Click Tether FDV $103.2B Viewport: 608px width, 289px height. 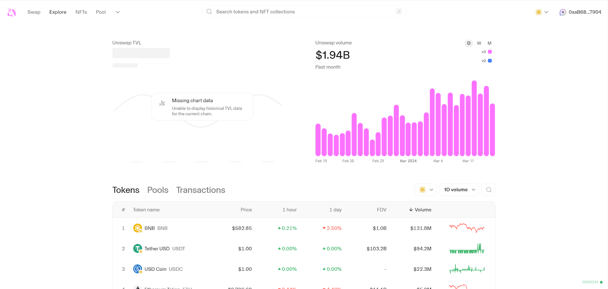[377, 249]
